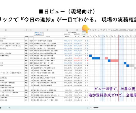The image size is (136, 113).
Task: Click the three-dot sheet tab bar splitter
Action: [88, 108]
